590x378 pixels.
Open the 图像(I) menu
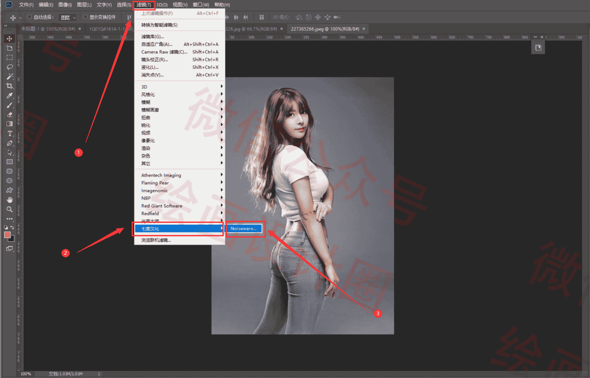65,5
